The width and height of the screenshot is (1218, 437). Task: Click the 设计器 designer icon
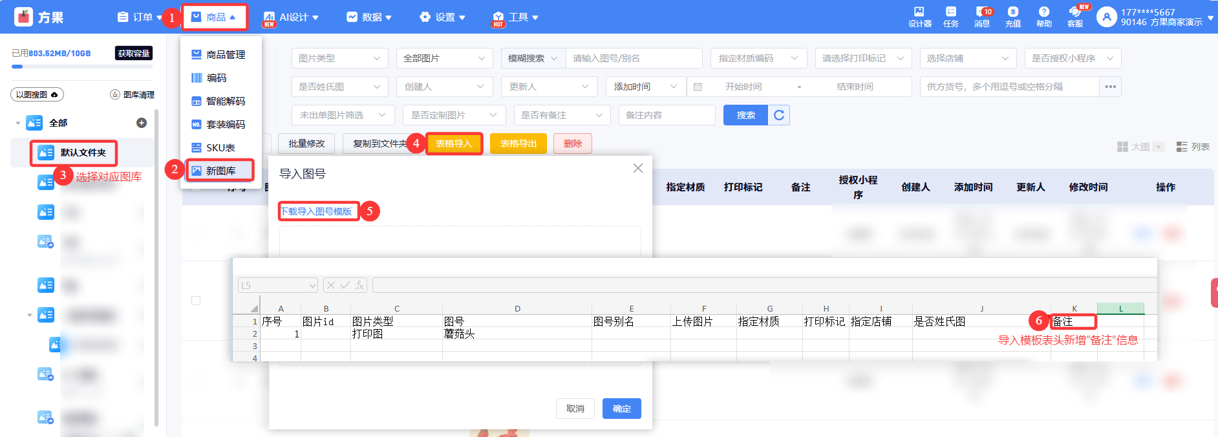tap(919, 16)
